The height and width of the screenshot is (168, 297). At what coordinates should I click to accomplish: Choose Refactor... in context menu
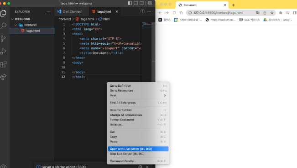click(138, 125)
